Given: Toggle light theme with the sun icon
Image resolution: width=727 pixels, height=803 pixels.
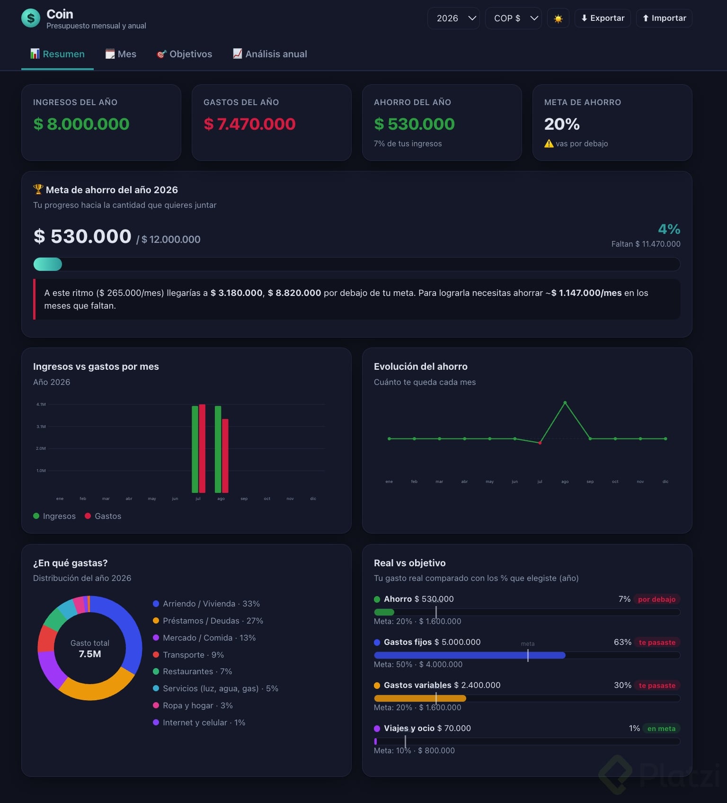Looking at the screenshot, I should click(558, 18).
